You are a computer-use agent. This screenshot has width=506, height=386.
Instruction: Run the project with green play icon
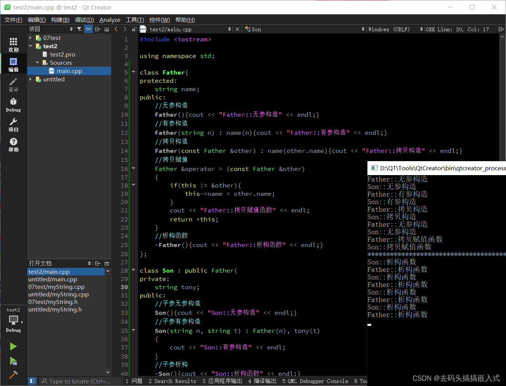(x=13, y=346)
